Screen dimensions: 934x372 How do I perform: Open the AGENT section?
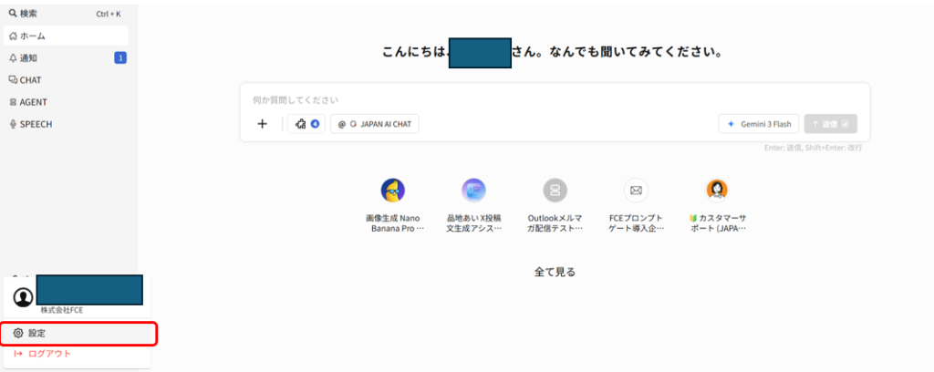(66, 102)
